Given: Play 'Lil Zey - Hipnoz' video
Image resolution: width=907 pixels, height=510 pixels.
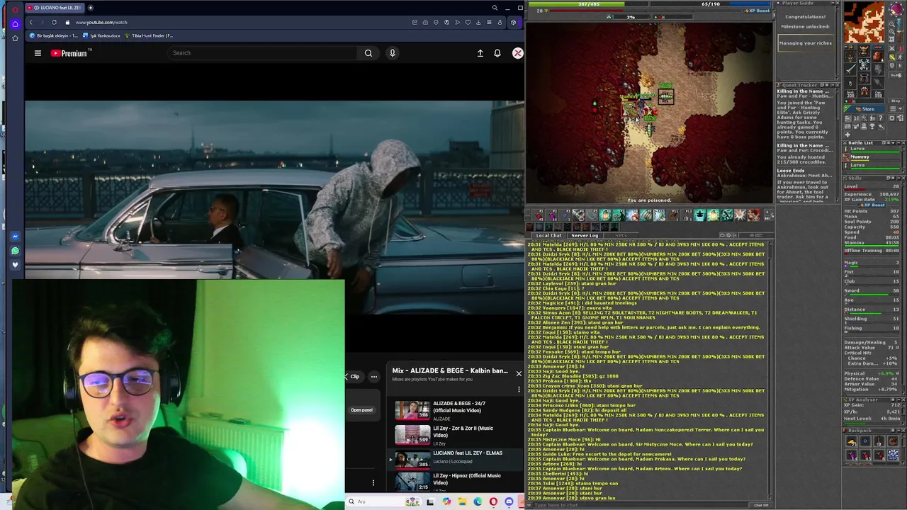Looking at the screenshot, I should coord(453,482).
